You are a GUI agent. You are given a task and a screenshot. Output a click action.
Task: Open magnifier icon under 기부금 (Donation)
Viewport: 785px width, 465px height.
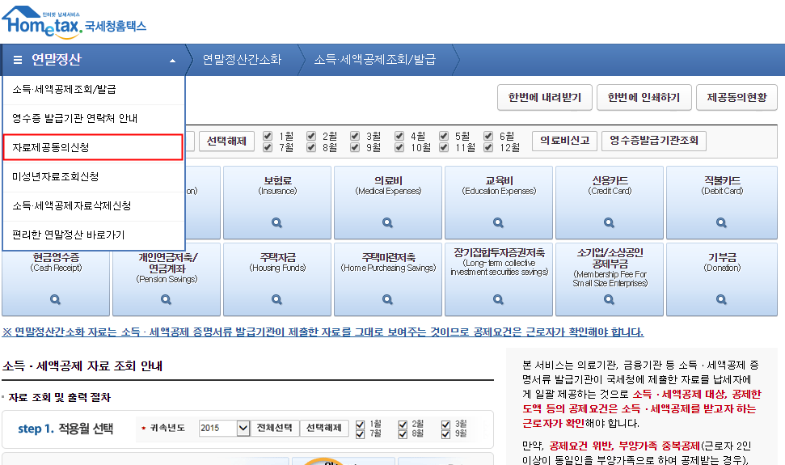(x=721, y=300)
